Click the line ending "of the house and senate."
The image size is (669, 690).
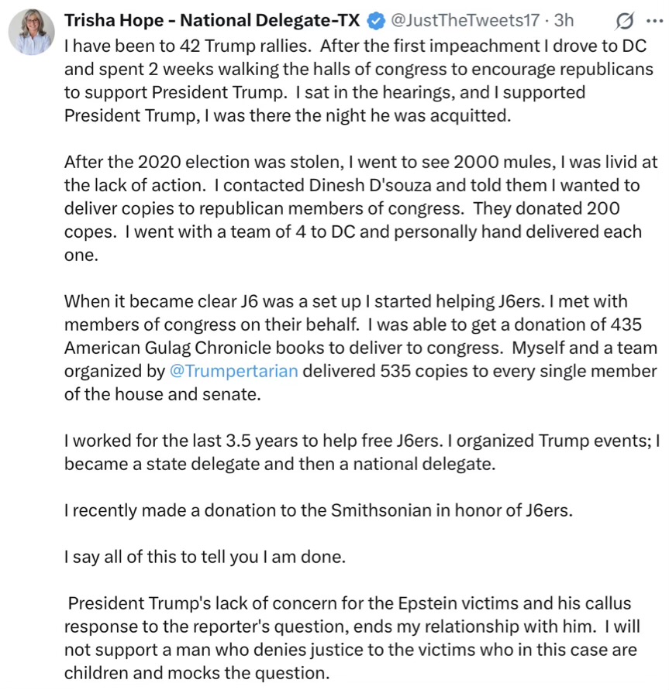(163, 394)
